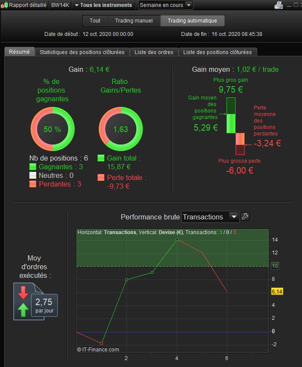Open the Semaine en cours dropdown
Screen dimensions: 302x367
click(x=166, y=5)
